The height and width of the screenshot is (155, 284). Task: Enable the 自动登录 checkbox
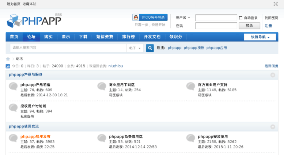click(241, 18)
